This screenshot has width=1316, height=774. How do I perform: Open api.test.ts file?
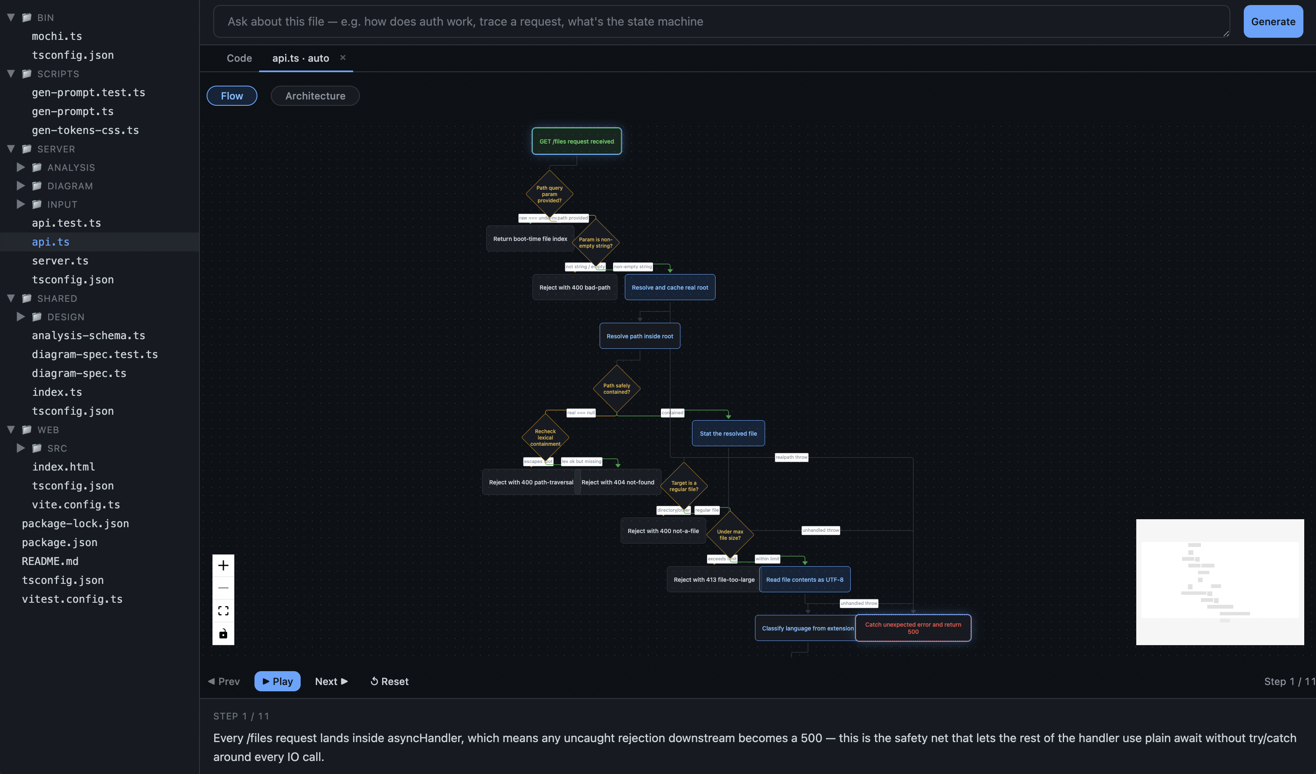coord(66,223)
